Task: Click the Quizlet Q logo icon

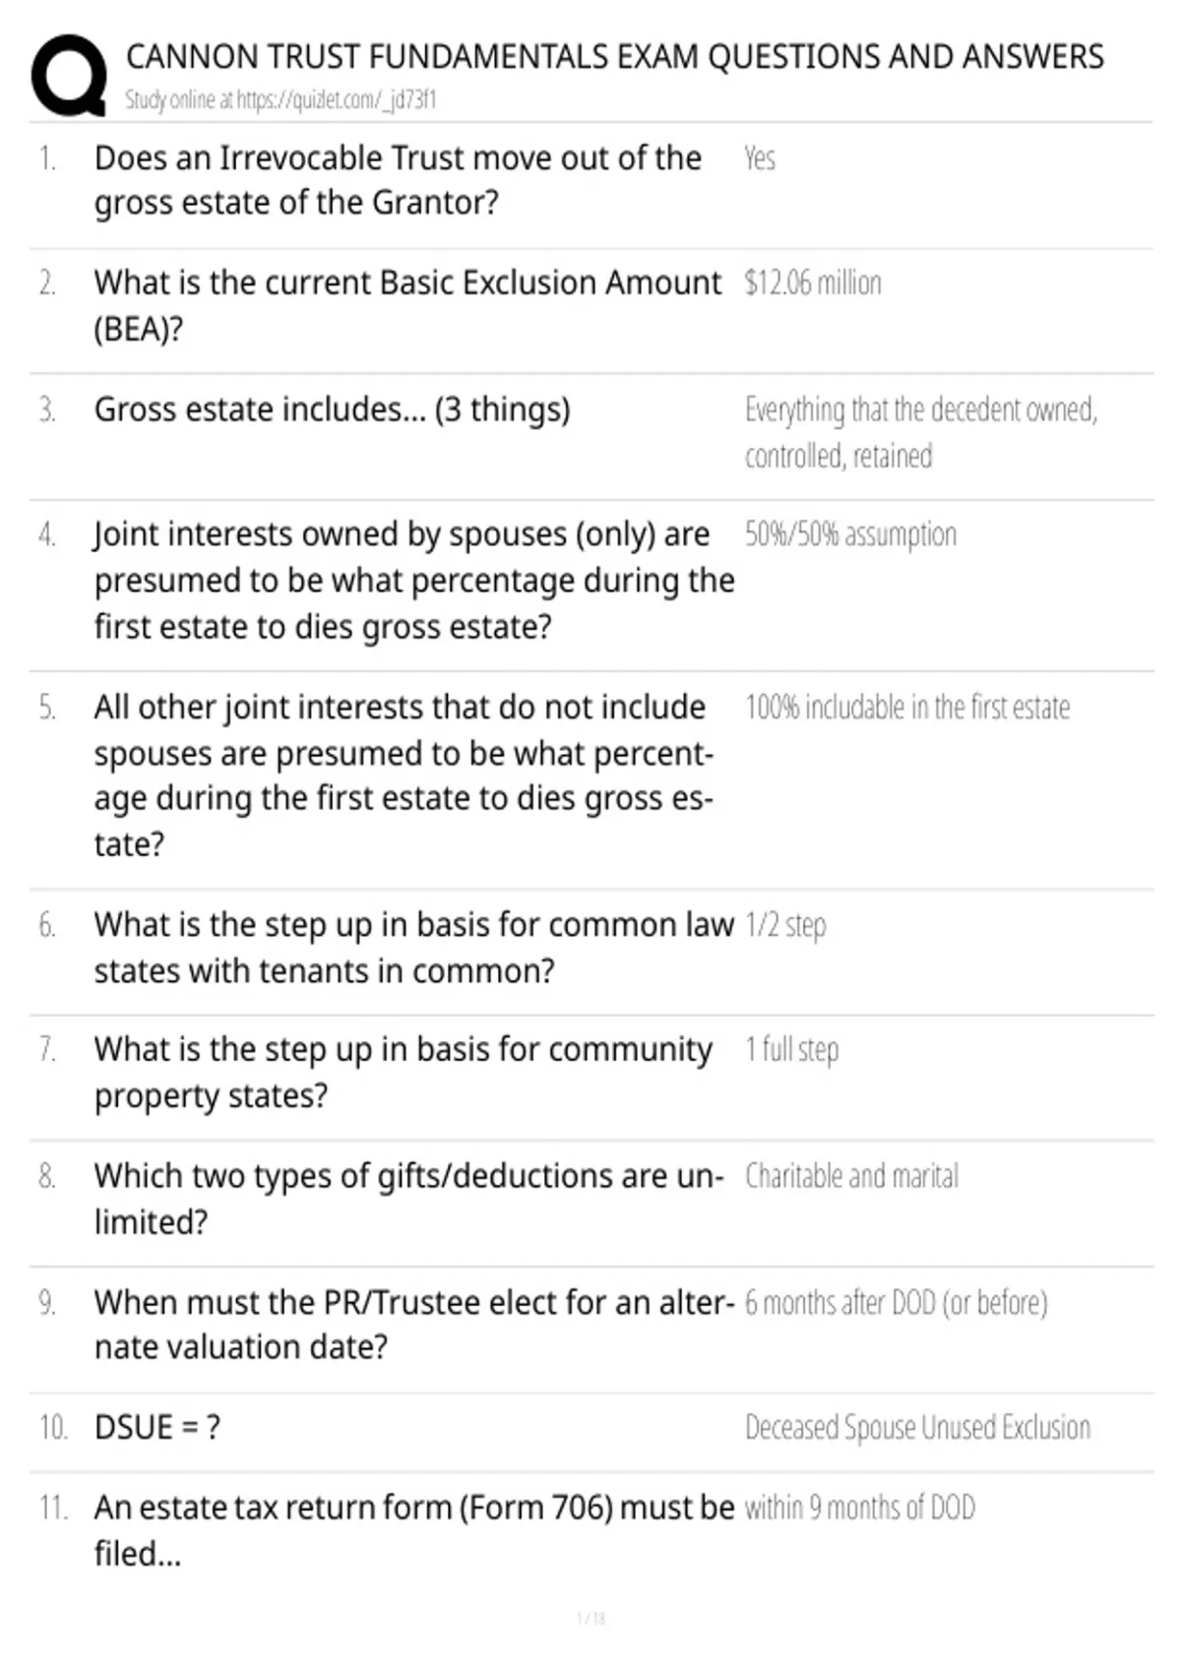Action: coord(69,76)
